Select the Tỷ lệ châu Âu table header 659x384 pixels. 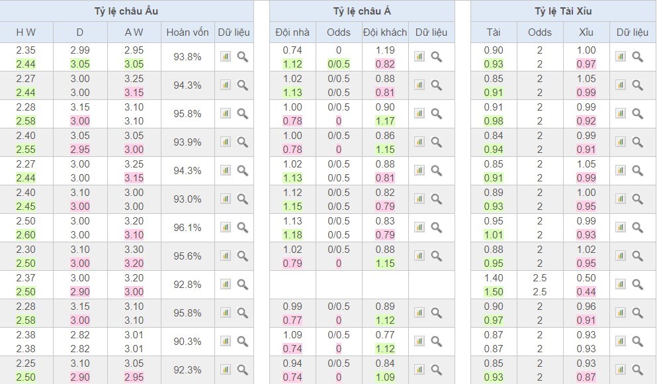(x=126, y=11)
